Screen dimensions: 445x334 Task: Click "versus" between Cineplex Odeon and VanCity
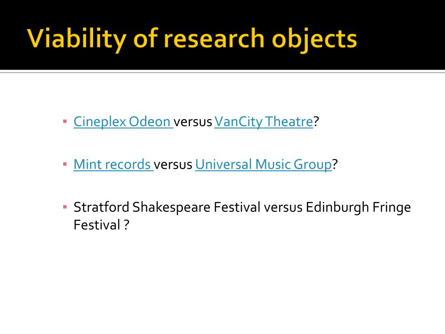pyautogui.click(x=193, y=122)
